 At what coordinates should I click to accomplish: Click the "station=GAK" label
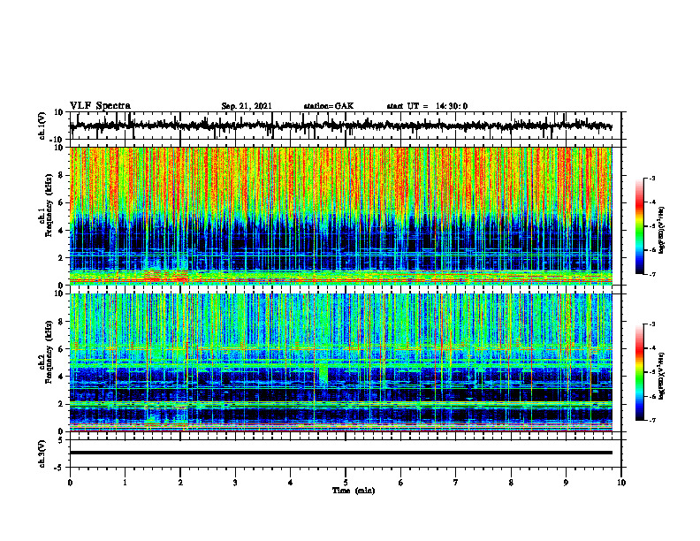tap(329, 106)
